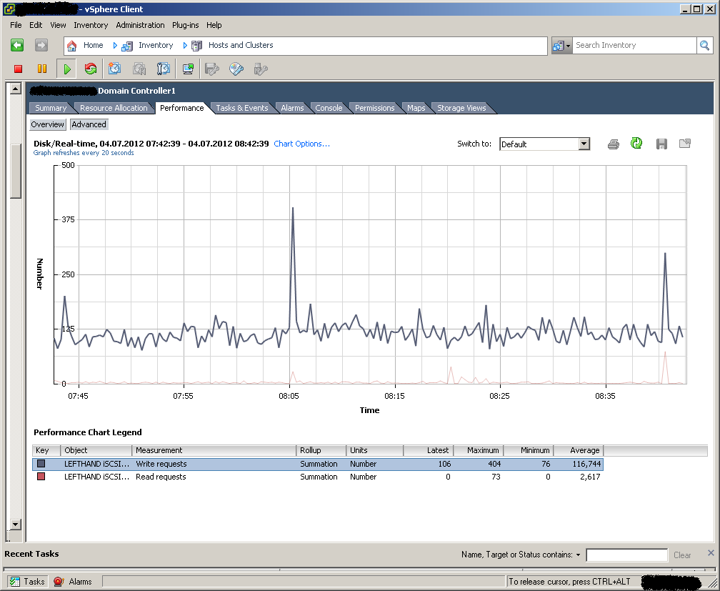720x591 pixels.
Task: Open the Name, Target or Status filter dropdown
Action: [x=578, y=555]
